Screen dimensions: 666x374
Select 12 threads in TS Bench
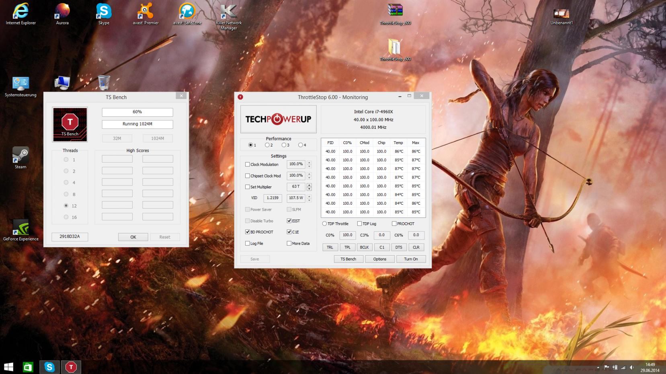(66, 205)
